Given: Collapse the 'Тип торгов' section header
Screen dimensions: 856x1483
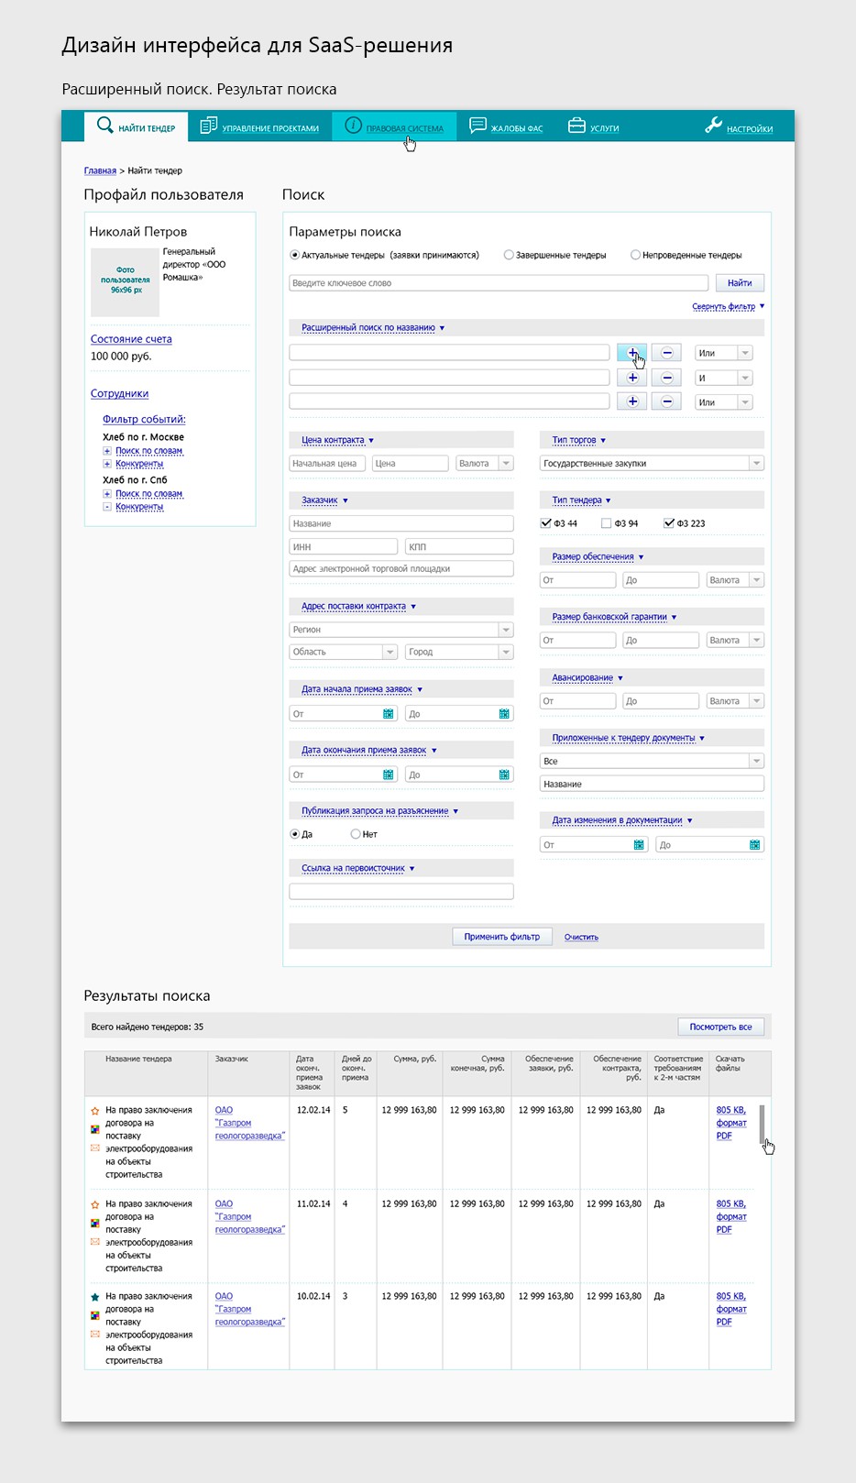Looking at the screenshot, I should tap(579, 440).
